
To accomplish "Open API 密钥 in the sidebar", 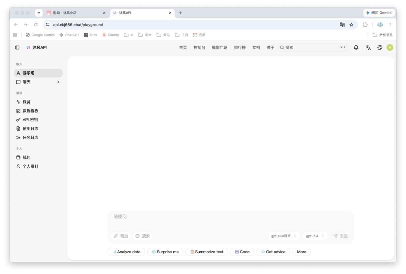I will (x=38, y=120).
